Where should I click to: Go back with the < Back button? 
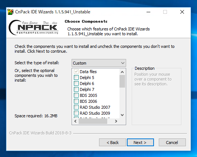tap(112, 143)
